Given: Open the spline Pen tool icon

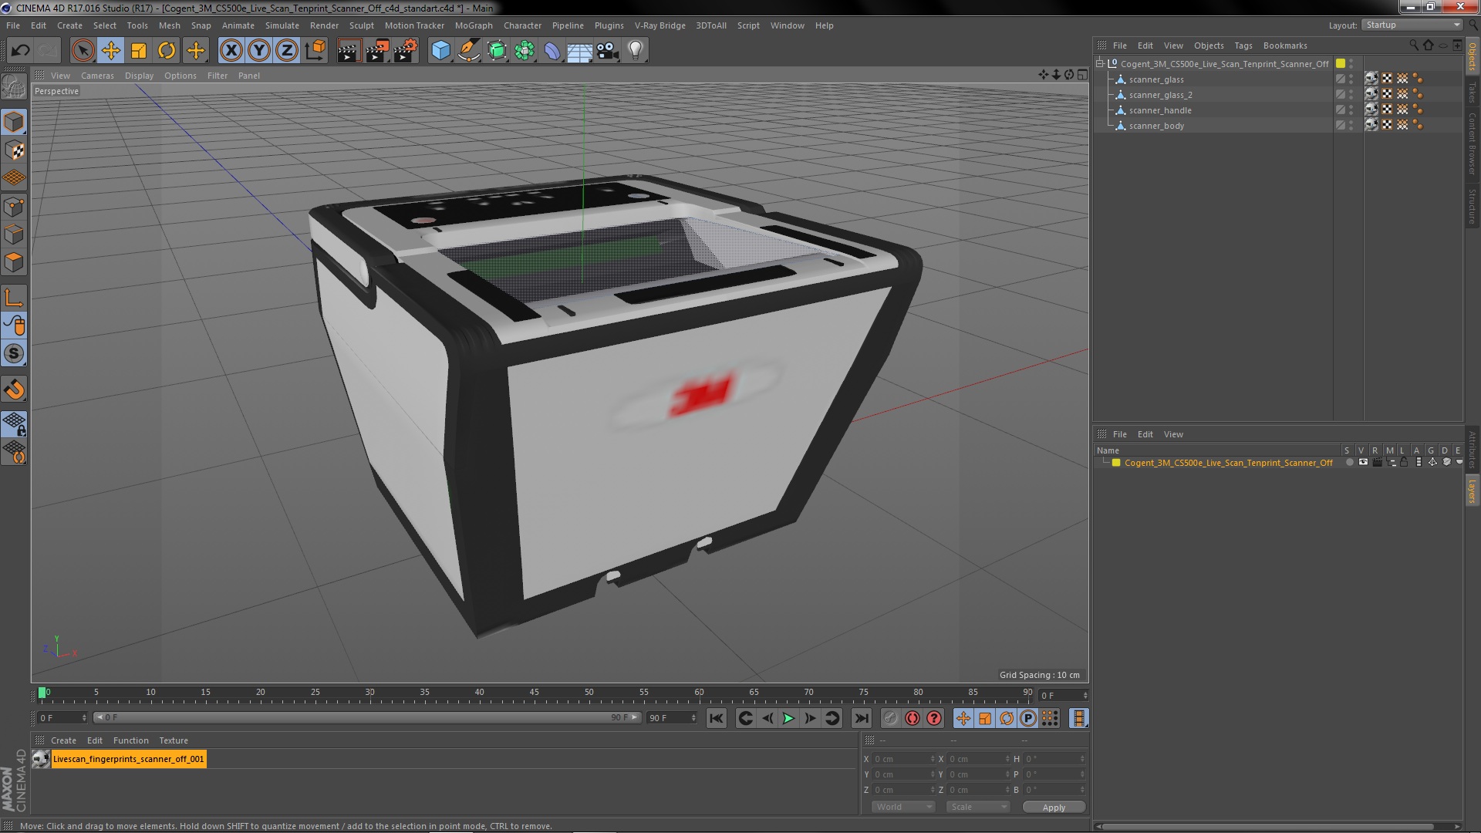Looking at the screenshot, I should pyautogui.click(x=468, y=51).
